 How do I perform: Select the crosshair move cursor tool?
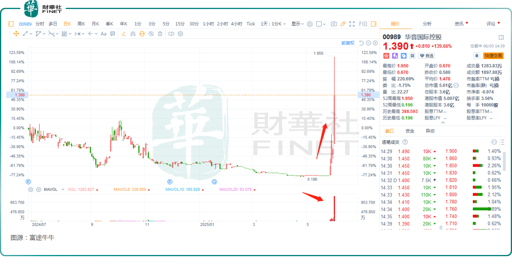point(16,34)
